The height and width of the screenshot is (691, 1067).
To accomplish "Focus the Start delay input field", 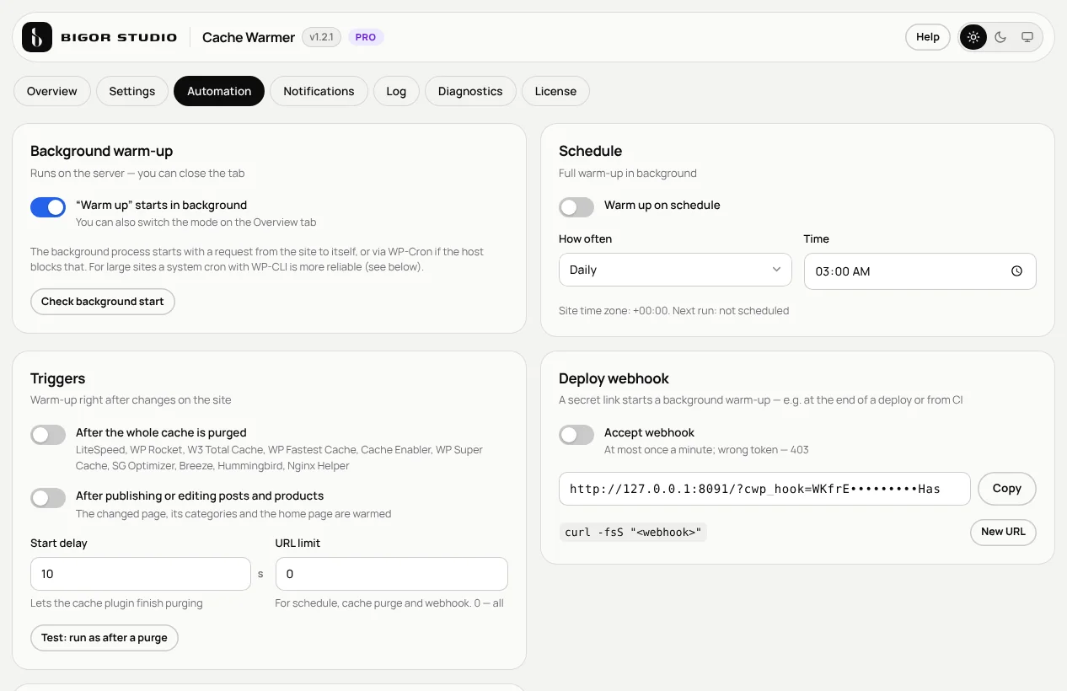I will [x=141, y=574].
